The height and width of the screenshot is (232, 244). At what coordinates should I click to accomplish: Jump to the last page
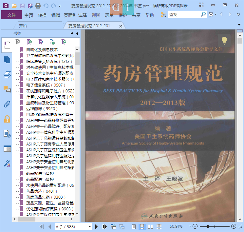(104, 226)
